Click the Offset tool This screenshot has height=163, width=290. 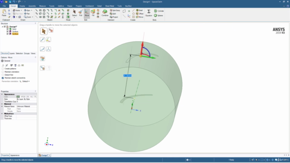pyautogui.click(x=140, y=14)
